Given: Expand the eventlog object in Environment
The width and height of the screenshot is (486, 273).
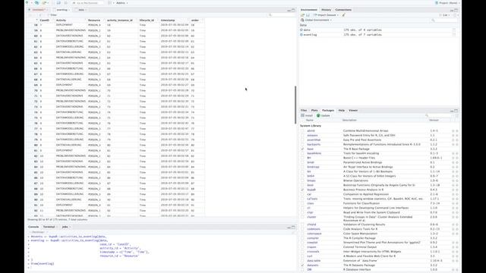Looking at the screenshot, I should tap(301, 35).
